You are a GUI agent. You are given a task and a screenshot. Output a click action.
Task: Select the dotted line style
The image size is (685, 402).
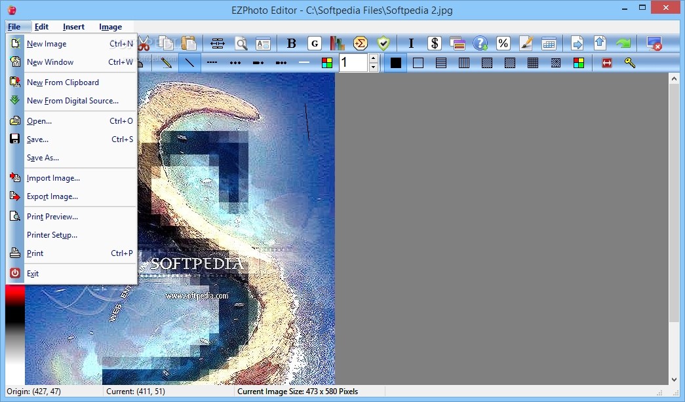click(235, 62)
